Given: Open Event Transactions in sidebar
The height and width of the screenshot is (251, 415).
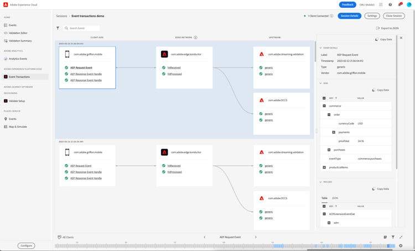Looking at the screenshot, I should pyautogui.click(x=25, y=77).
